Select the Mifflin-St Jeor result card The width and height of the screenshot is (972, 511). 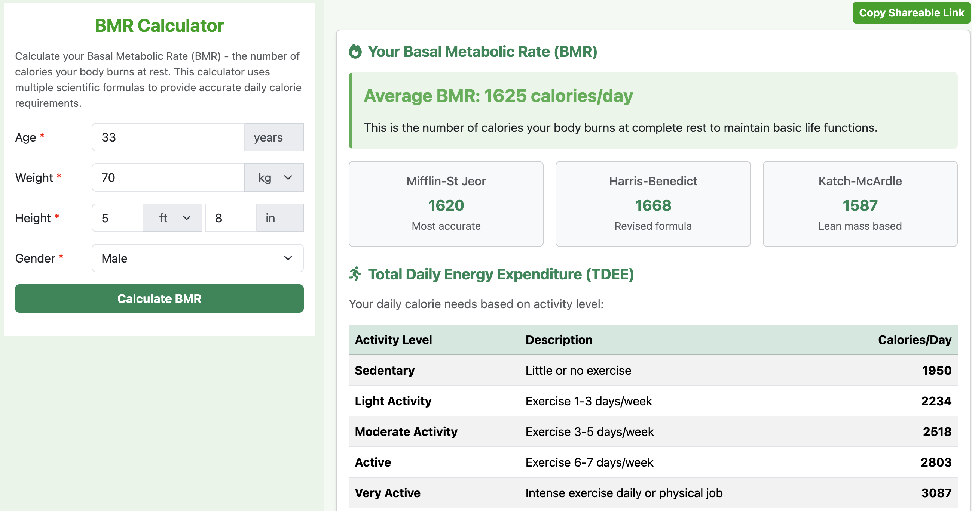coord(446,204)
